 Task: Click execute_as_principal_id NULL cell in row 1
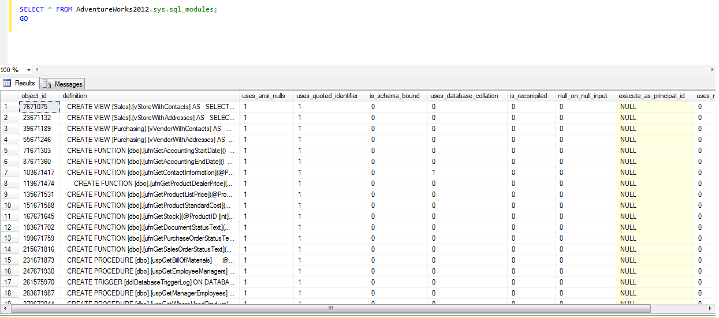tap(655, 107)
